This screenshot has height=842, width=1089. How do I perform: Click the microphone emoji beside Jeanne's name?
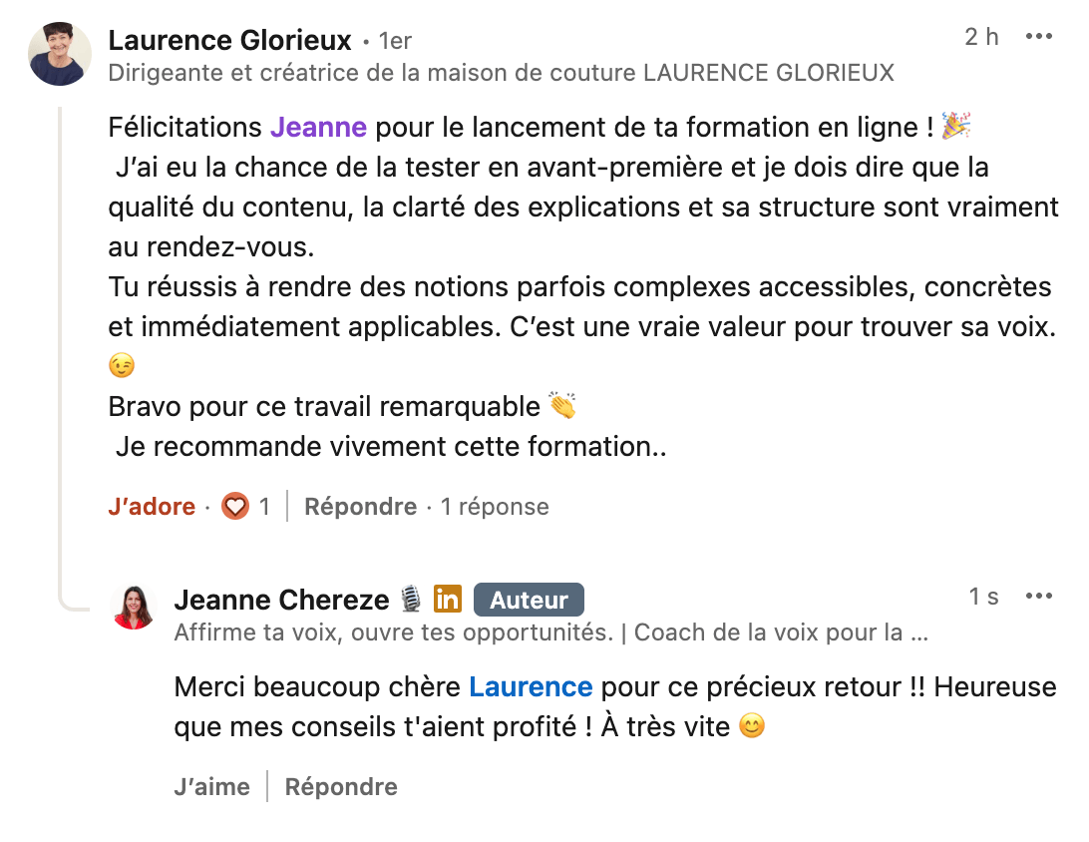[x=410, y=600]
